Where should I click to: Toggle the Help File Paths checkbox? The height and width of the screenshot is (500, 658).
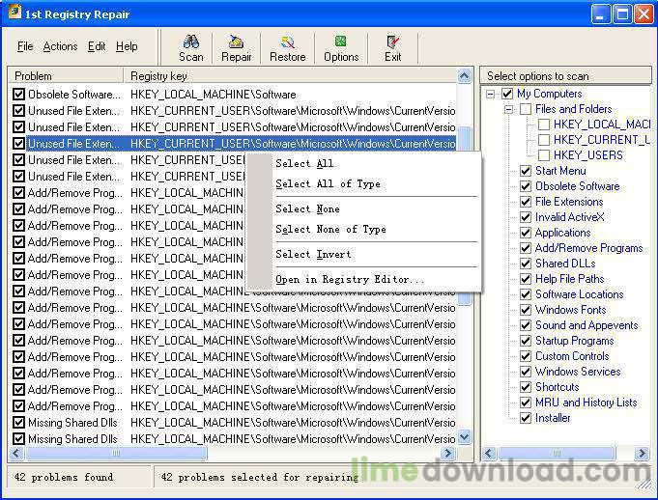(526, 279)
